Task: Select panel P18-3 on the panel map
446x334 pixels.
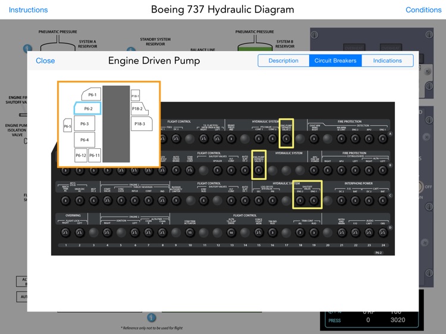Action: point(142,124)
